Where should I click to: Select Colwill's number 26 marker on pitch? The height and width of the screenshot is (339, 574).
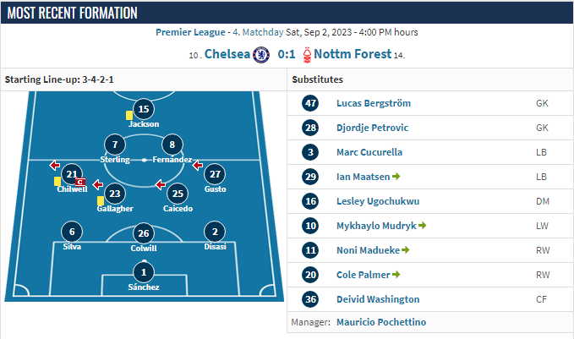144,233
